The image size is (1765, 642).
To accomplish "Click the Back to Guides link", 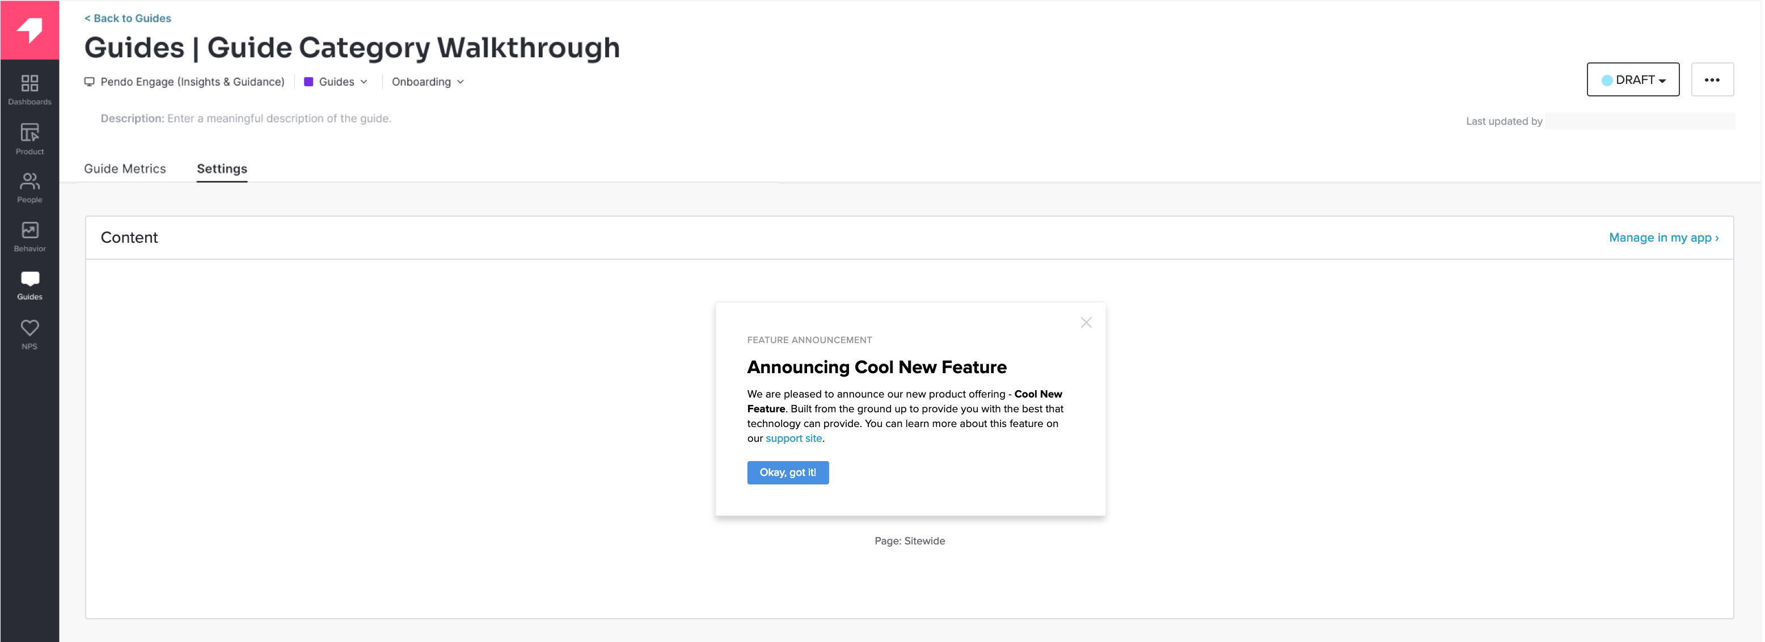I will click(x=128, y=19).
